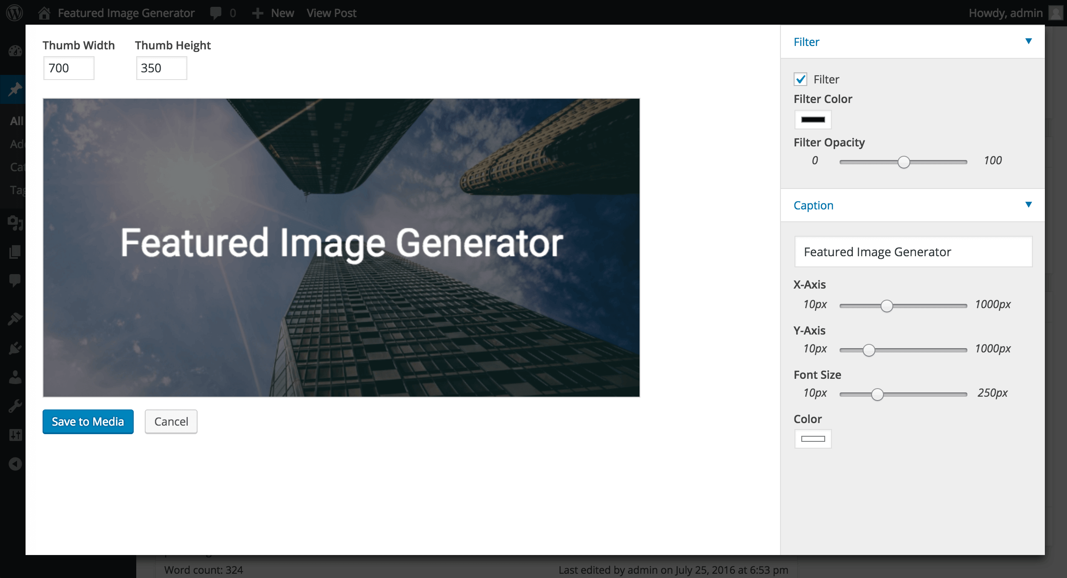This screenshot has height=578, width=1067.
Task: Uncheck the Filter checkbox
Action: coord(800,79)
